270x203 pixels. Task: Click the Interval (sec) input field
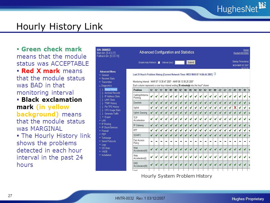[180, 63]
